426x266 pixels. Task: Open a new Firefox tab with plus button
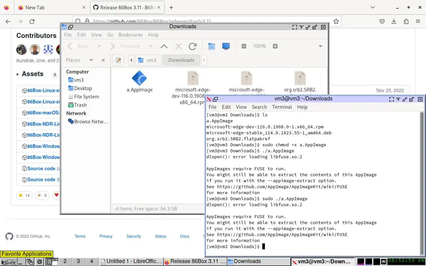(x=171, y=8)
